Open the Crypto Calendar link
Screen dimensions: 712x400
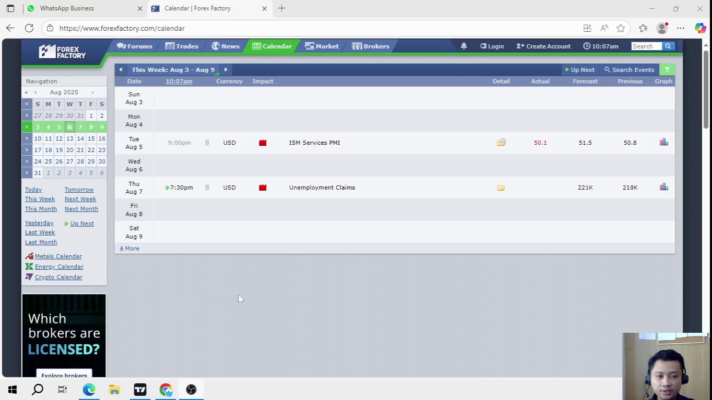(58, 277)
